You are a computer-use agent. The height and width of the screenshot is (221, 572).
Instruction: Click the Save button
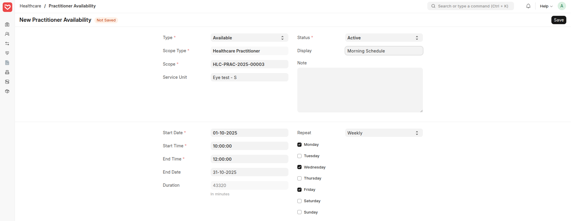pyautogui.click(x=559, y=20)
